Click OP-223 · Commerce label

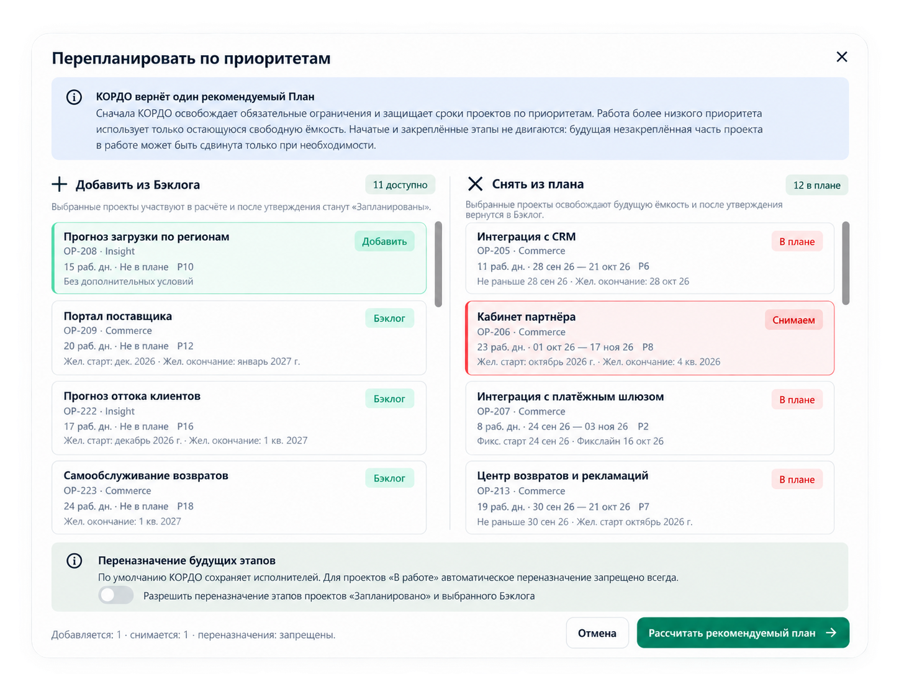tap(107, 490)
